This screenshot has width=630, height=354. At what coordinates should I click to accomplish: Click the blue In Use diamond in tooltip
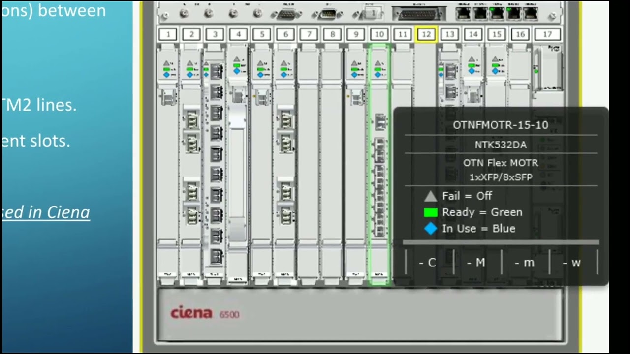(431, 229)
